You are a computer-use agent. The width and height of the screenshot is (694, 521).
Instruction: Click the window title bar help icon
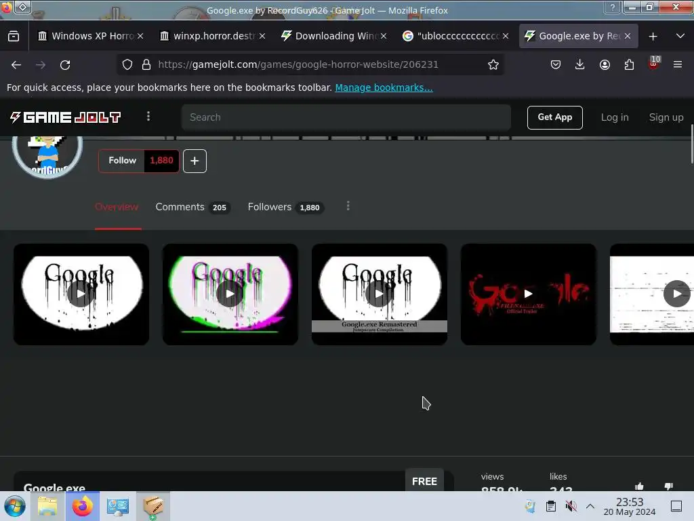612,7
